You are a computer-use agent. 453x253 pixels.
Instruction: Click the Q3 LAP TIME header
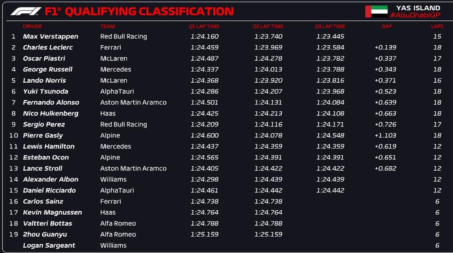[x=330, y=26]
